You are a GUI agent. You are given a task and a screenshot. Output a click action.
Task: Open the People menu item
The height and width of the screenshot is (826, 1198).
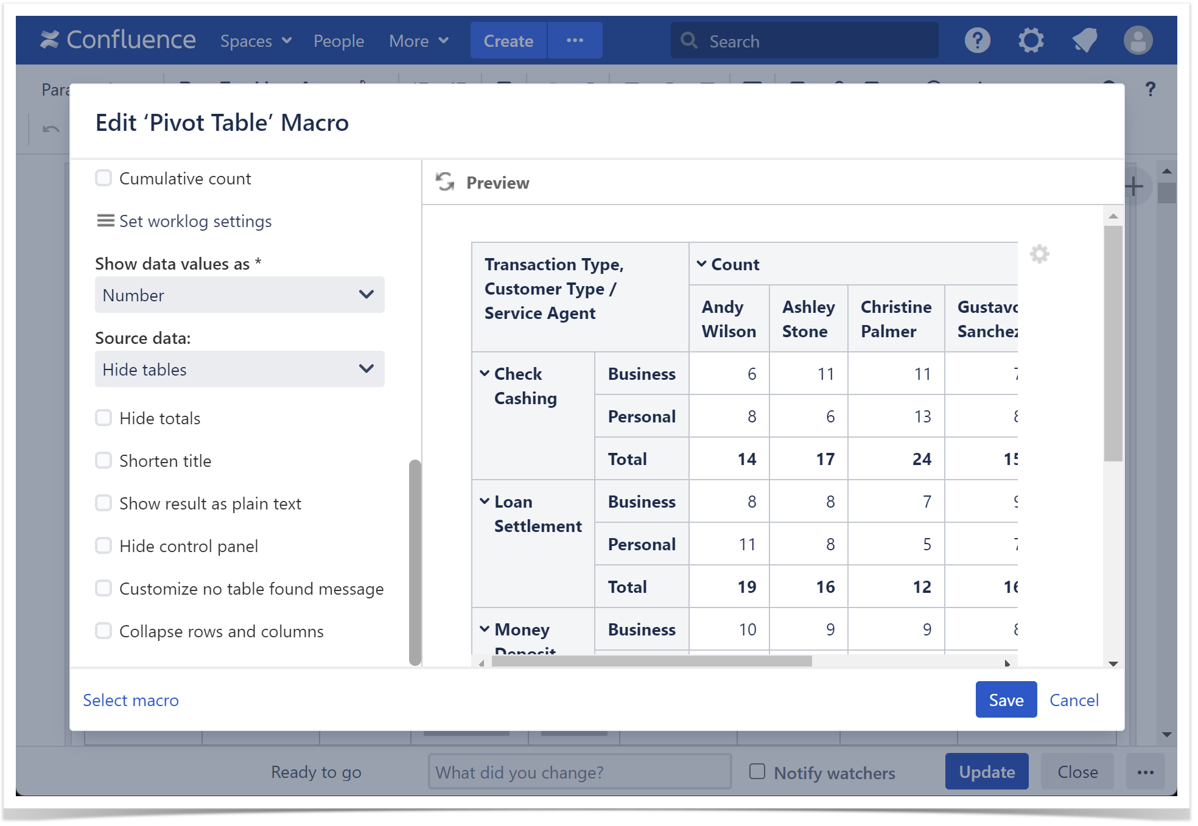point(338,41)
